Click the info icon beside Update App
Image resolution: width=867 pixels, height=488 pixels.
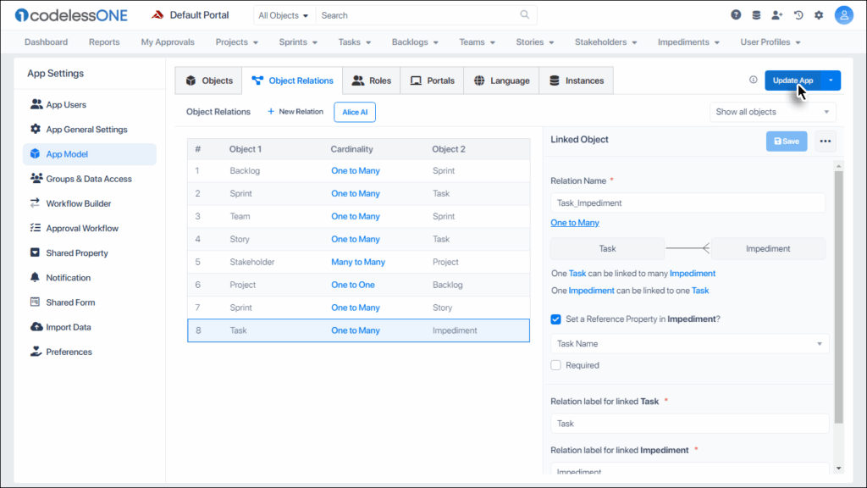point(753,80)
